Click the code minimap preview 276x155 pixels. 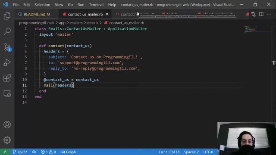tap(257, 29)
